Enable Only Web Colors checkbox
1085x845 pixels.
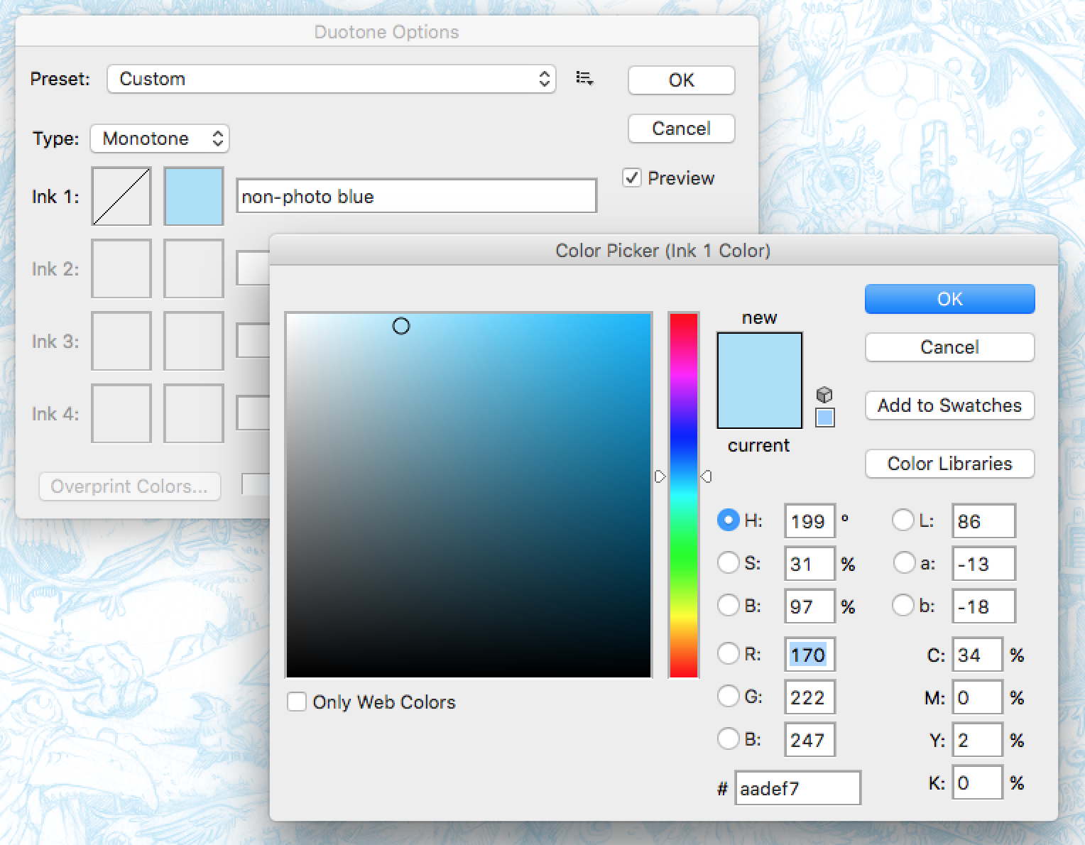point(297,702)
